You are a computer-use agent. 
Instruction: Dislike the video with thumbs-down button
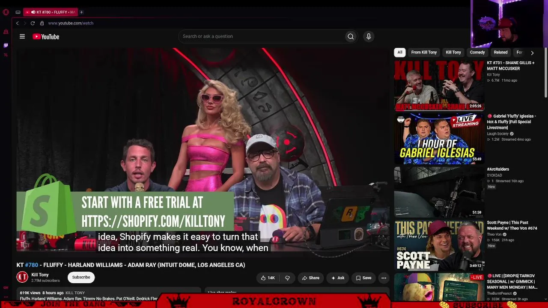point(287,278)
